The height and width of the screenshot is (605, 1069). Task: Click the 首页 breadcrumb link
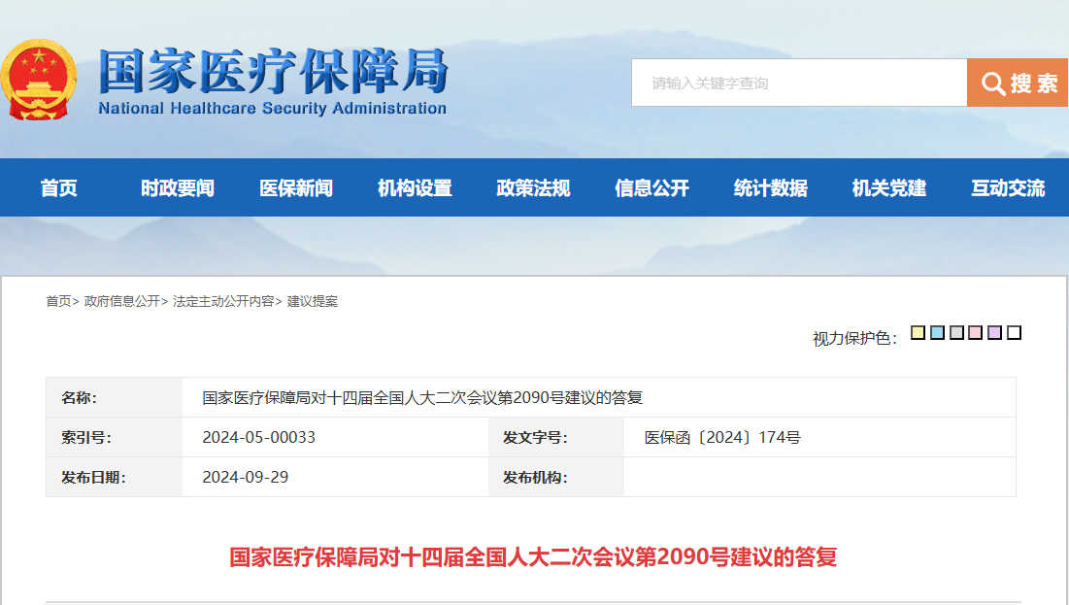[58, 301]
